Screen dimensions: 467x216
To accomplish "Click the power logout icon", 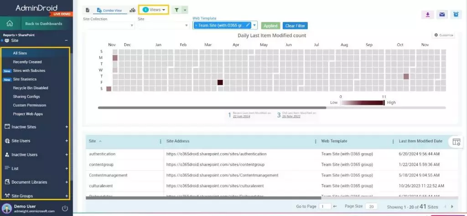I will (x=65, y=208).
